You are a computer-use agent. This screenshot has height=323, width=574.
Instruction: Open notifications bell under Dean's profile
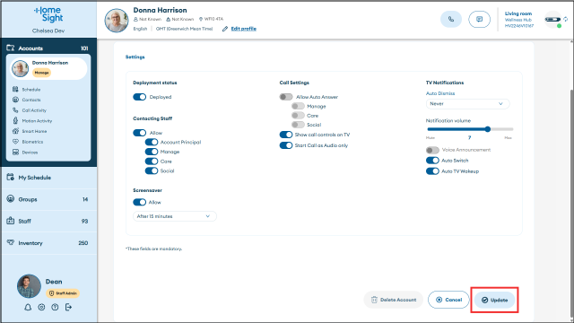pos(28,307)
